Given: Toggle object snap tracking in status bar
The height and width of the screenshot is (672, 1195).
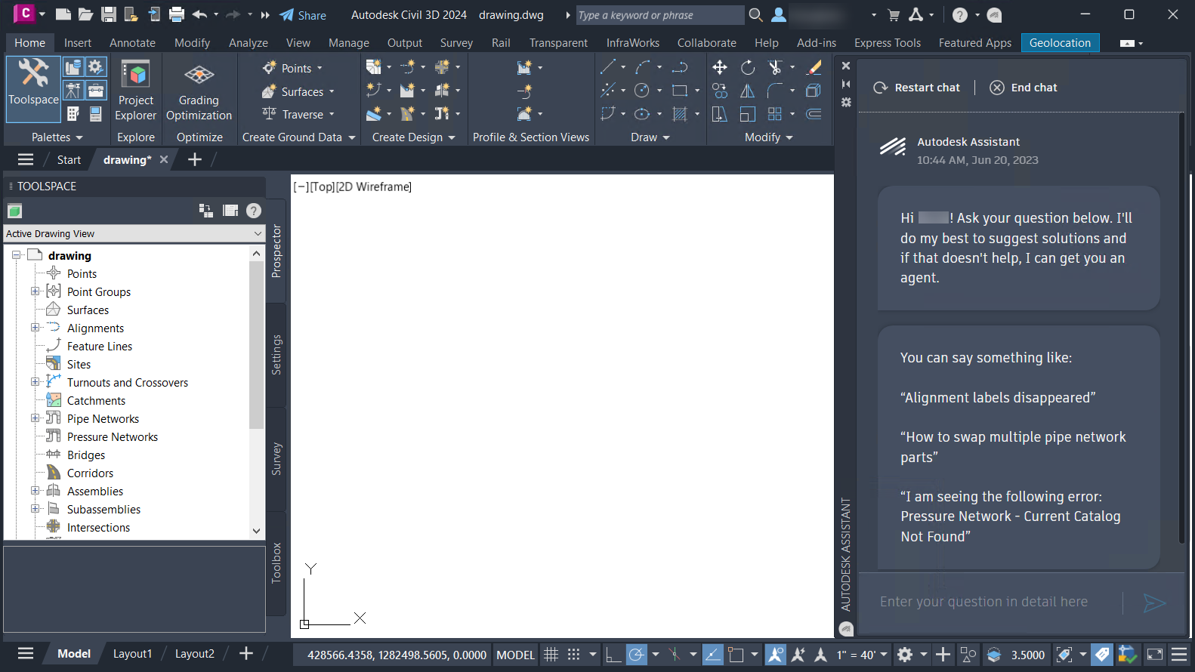Looking at the screenshot, I should click(x=712, y=655).
